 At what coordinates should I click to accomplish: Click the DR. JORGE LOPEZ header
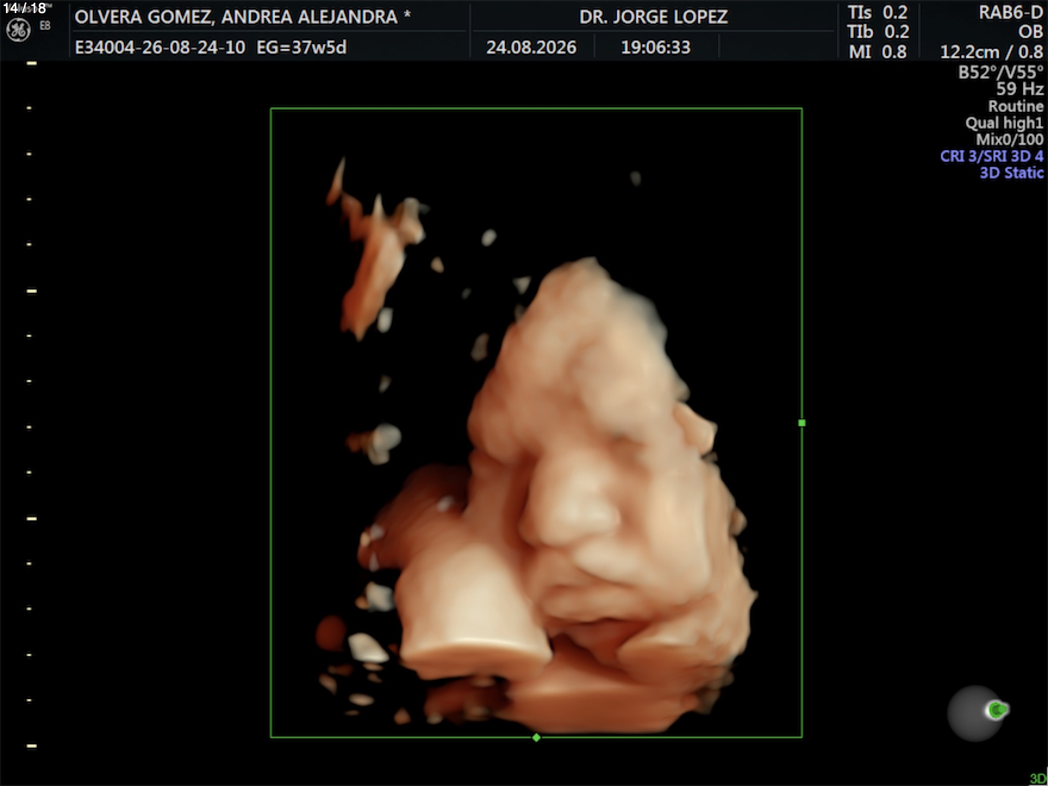[653, 17]
